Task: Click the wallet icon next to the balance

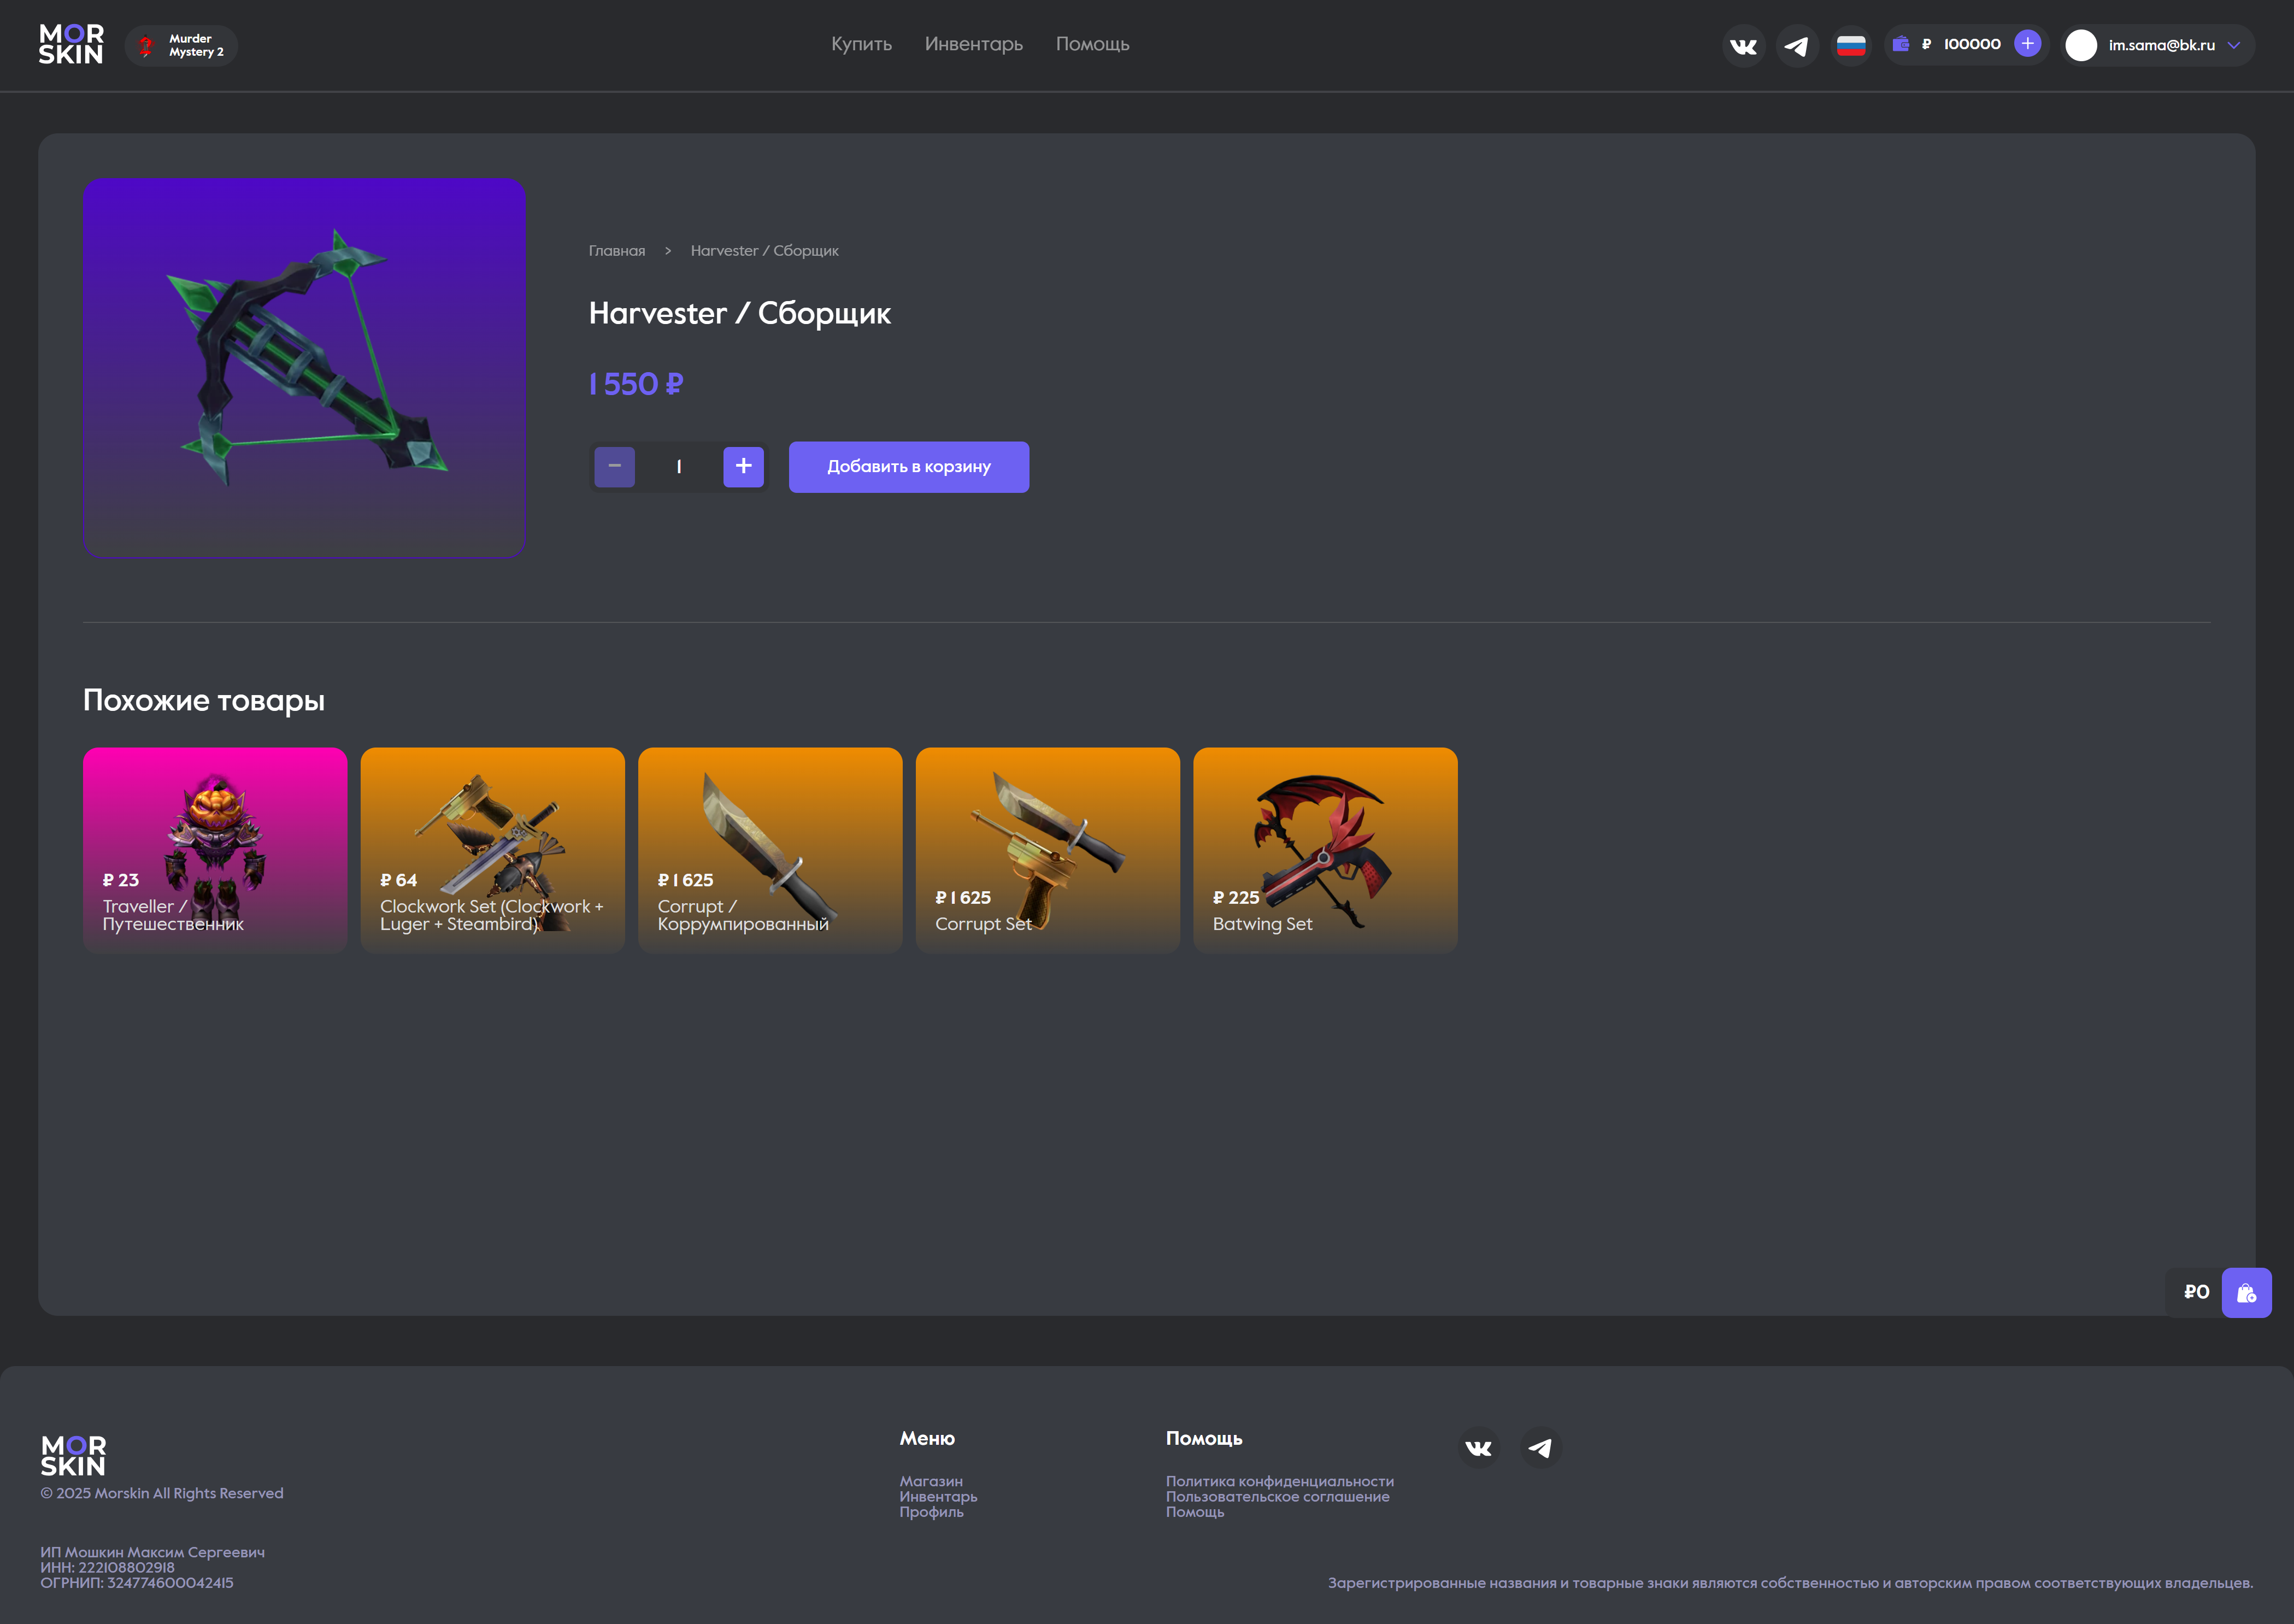Action: (1901, 44)
